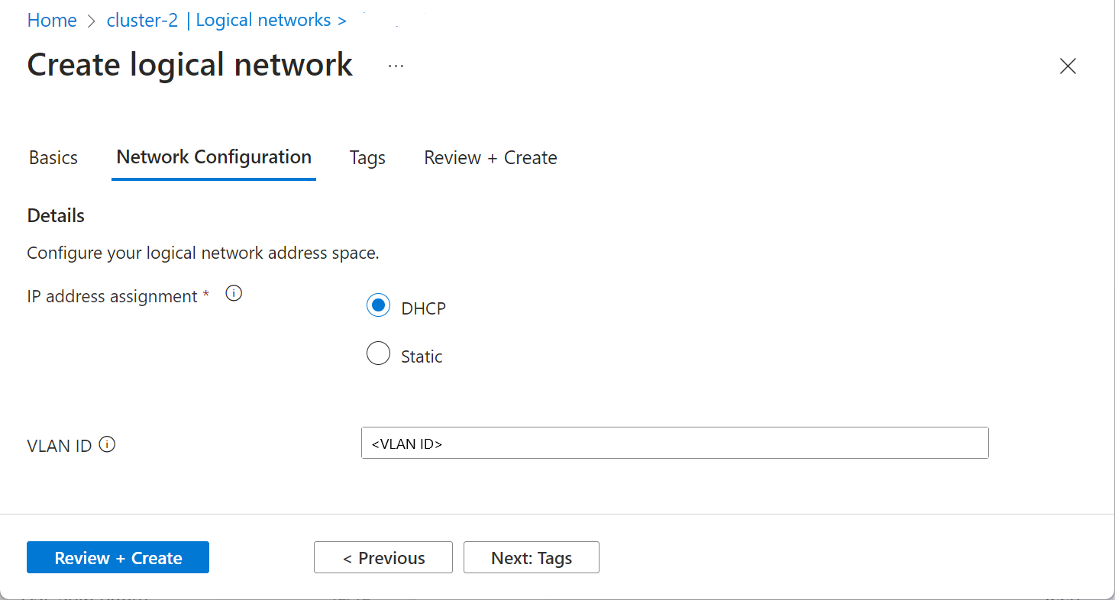1115x600 pixels.
Task: Show info tooltip beside VLAN ID label
Action: pos(108,444)
